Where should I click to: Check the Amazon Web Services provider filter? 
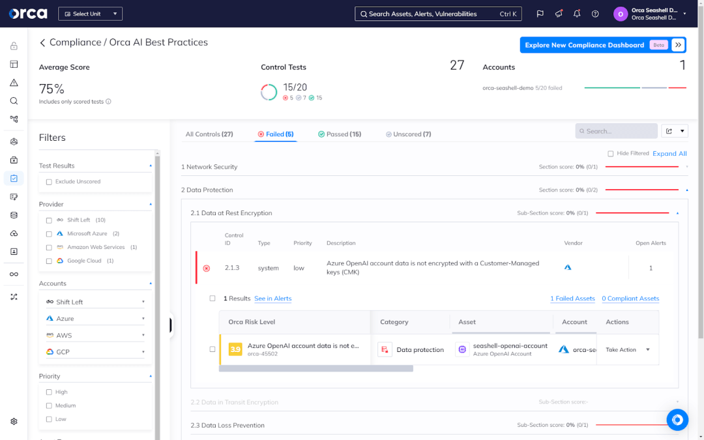coord(49,248)
